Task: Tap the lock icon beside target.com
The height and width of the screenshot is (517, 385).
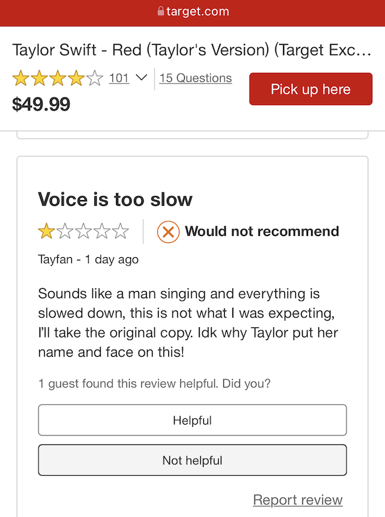Action: [160, 11]
